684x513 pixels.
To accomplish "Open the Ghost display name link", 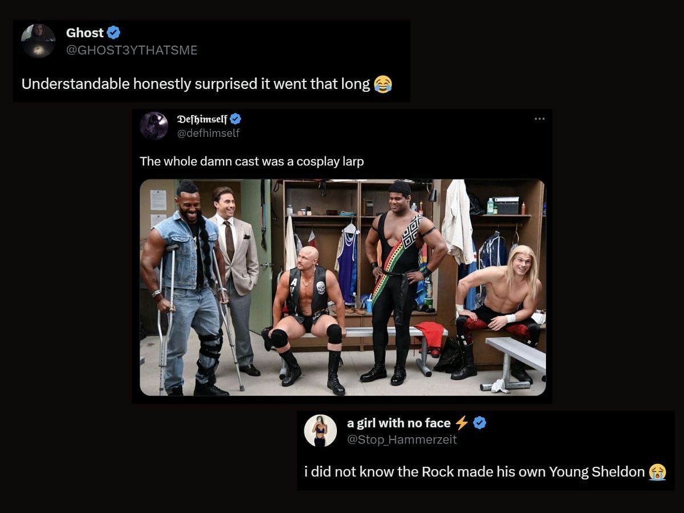I will click(84, 33).
